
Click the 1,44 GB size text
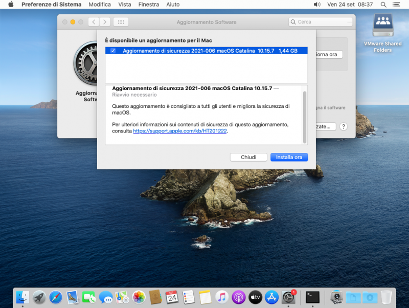click(x=288, y=51)
